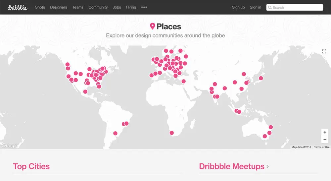Open the Dribbble logo home link
The height and width of the screenshot is (181, 331).
click(x=18, y=7)
